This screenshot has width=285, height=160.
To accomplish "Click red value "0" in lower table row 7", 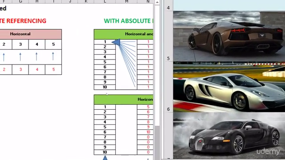I will pos(146,137).
